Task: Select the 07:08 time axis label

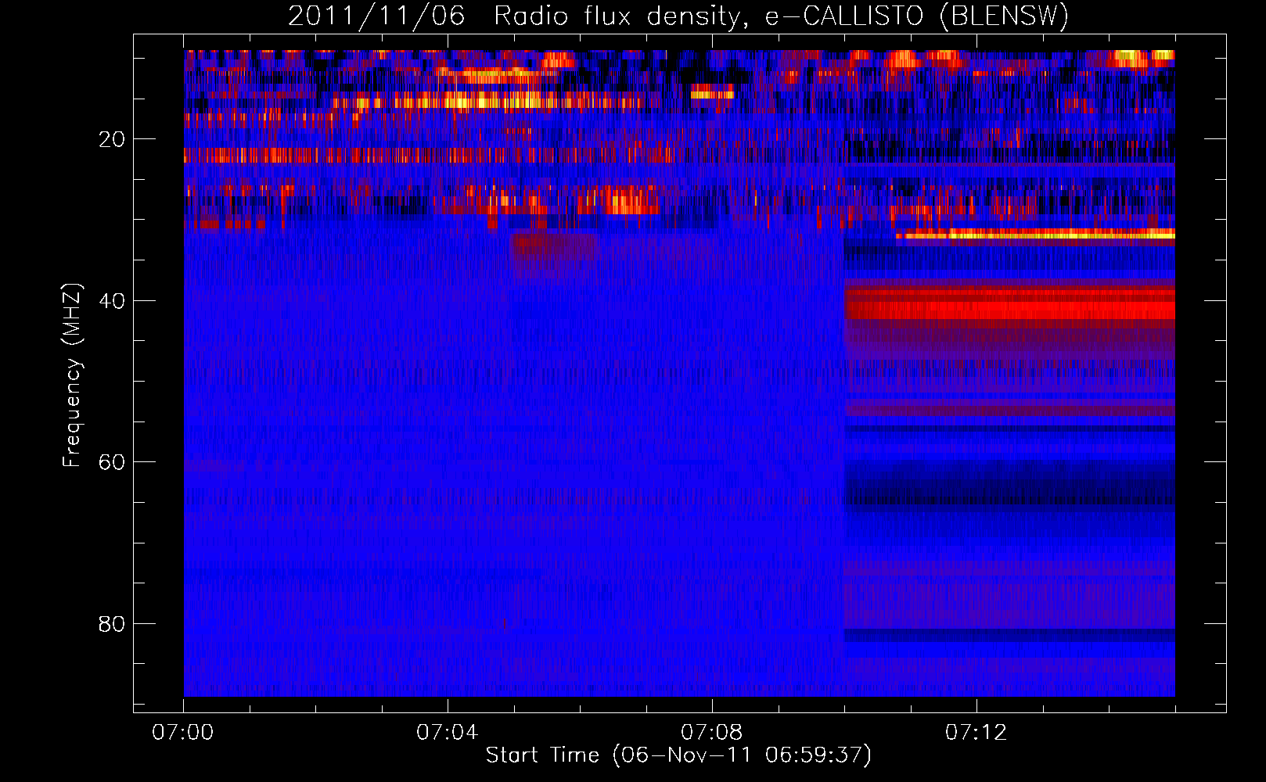Action: click(x=712, y=733)
